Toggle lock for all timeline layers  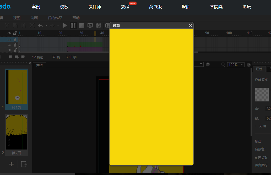click(15, 33)
